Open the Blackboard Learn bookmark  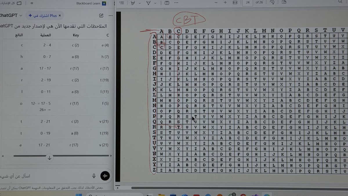pos(91,3)
